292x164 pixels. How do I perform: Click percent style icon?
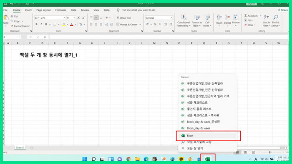(x=155, y=24)
